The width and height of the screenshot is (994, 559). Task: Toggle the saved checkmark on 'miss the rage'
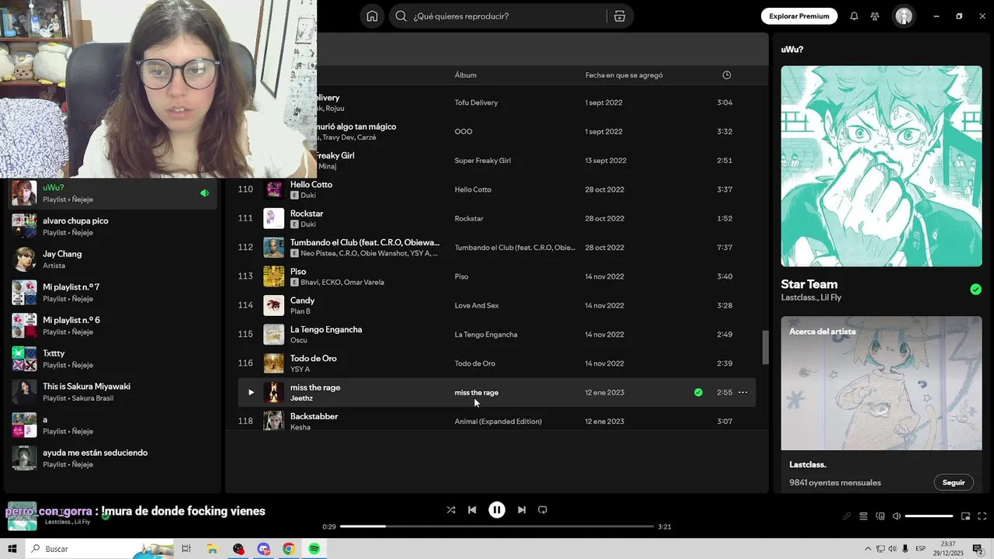click(698, 393)
